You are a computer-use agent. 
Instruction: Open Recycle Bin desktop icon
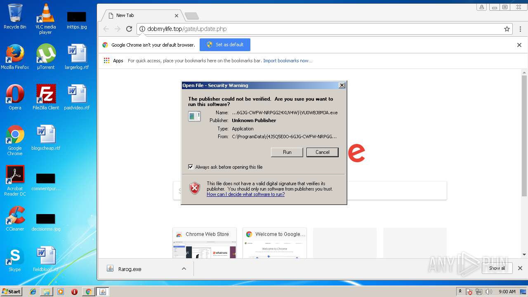(15, 16)
